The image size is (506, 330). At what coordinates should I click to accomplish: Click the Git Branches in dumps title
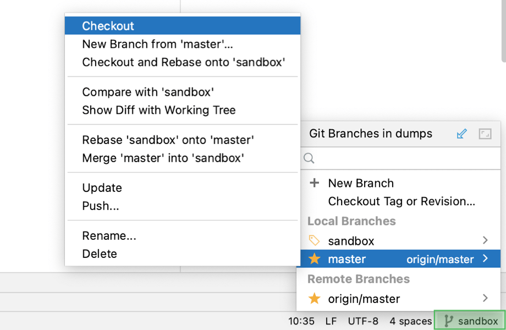371,134
